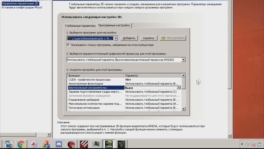This screenshot has height=149, width=264.
Task: Select the 'Анизотропная фильтрация' row
Action: [x=124, y=84]
